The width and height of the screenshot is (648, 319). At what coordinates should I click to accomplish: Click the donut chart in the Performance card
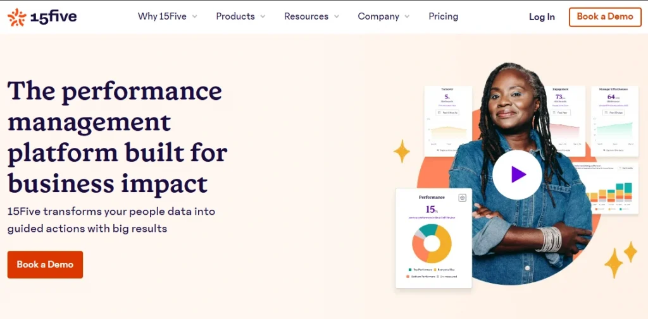[x=432, y=243]
